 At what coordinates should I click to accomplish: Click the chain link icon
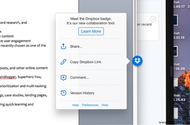[63, 62]
